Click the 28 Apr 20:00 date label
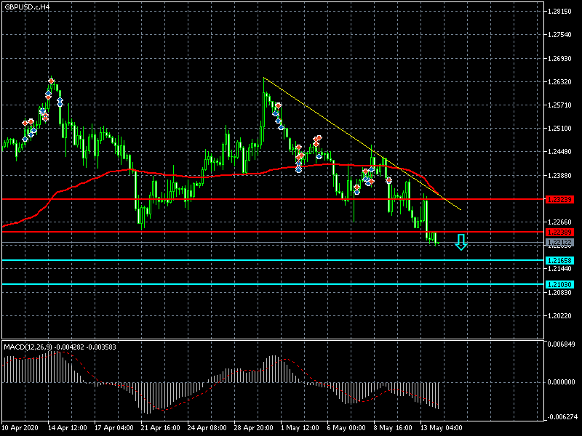The image size is (582, 436). (255, 429)
